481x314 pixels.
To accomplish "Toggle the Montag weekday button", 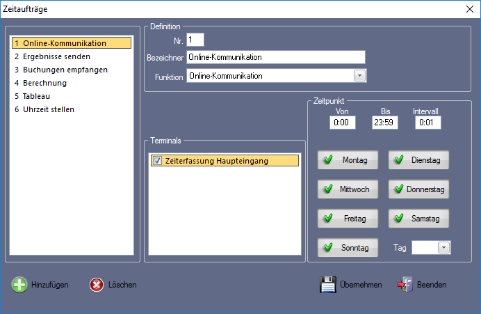I will (x=348, y=159).
